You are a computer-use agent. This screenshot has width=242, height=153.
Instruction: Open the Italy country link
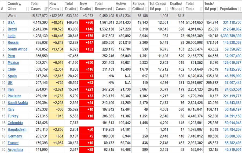pyautogui.click(x=11, y=109)
